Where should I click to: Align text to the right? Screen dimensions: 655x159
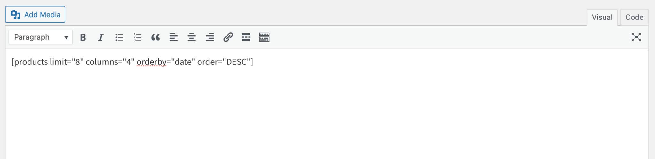point(210,37)
